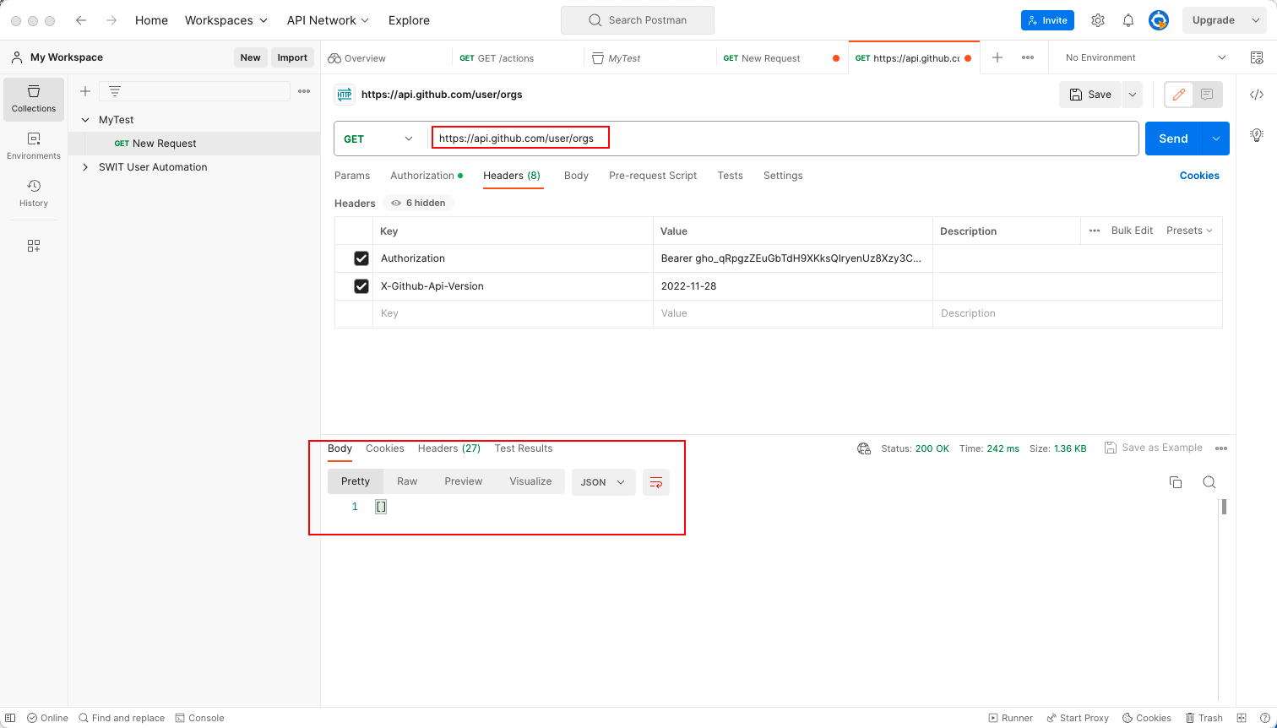The width and height of the screenshot is (1277, 728).
Task: Open the Save options dropdown arrow
Action: pos(1133,95)
